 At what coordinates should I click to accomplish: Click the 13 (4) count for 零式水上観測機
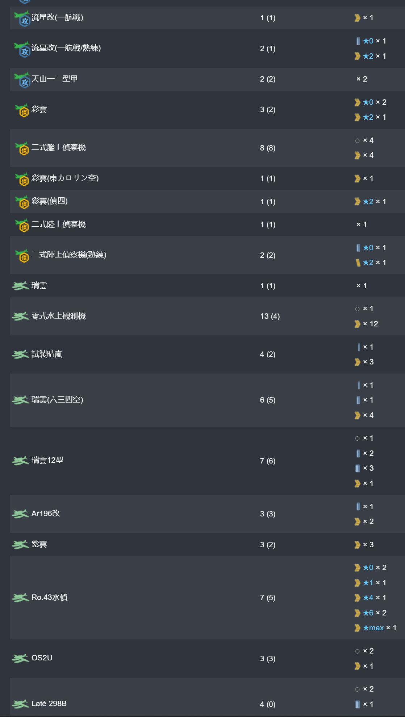click(x=270, y=316)
